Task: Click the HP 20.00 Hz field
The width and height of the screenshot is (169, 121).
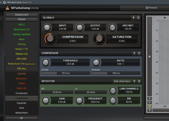Action: click(57, 92)
